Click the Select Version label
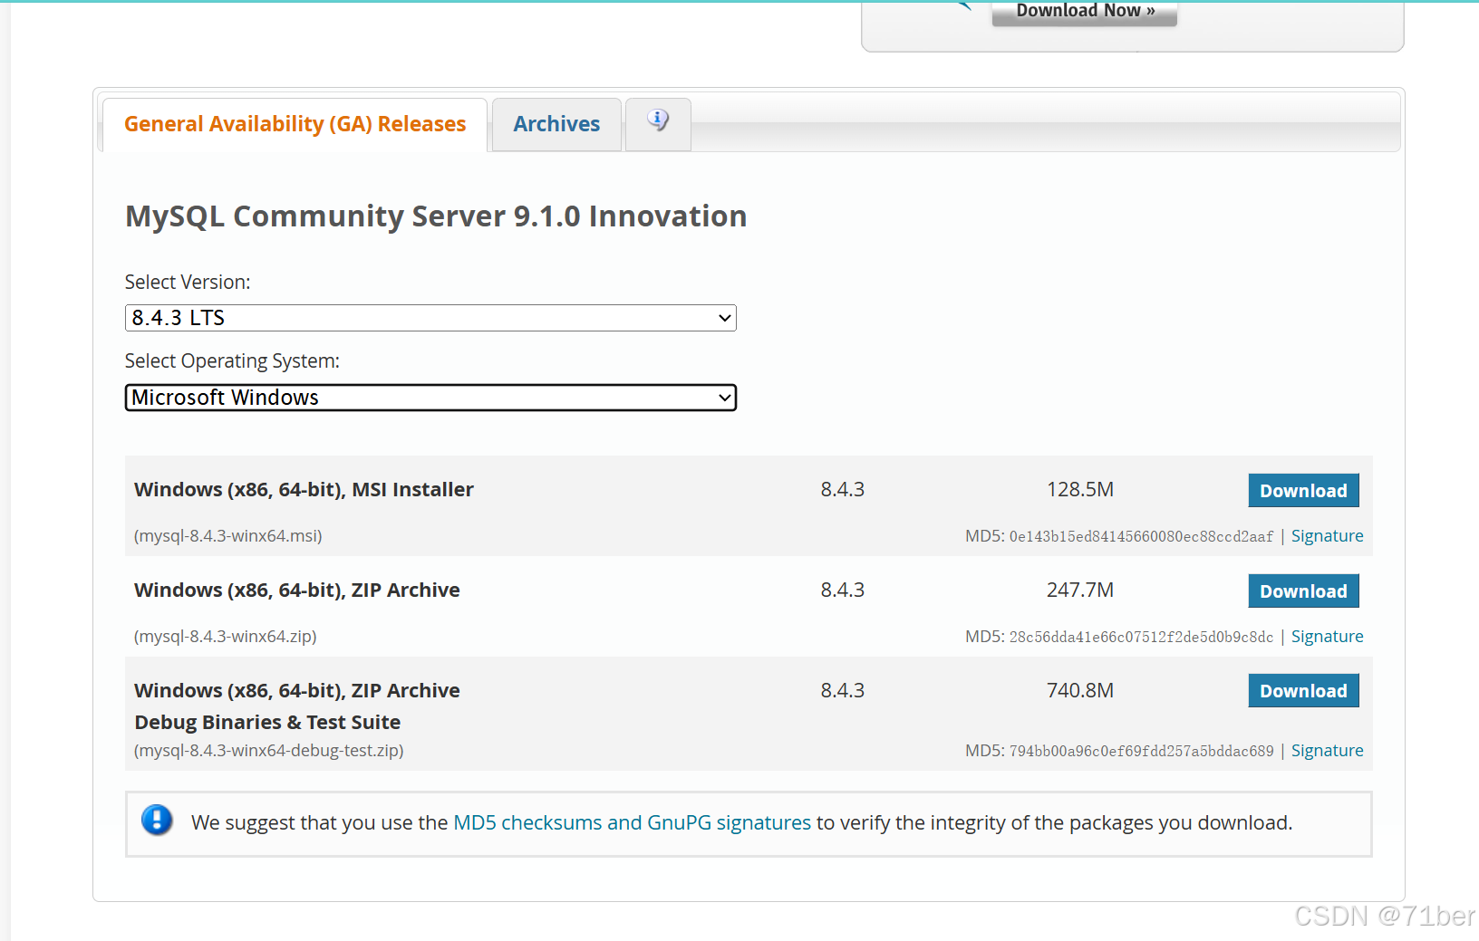The width and height of the screenshot is (1479, 941). coord(188,282)
